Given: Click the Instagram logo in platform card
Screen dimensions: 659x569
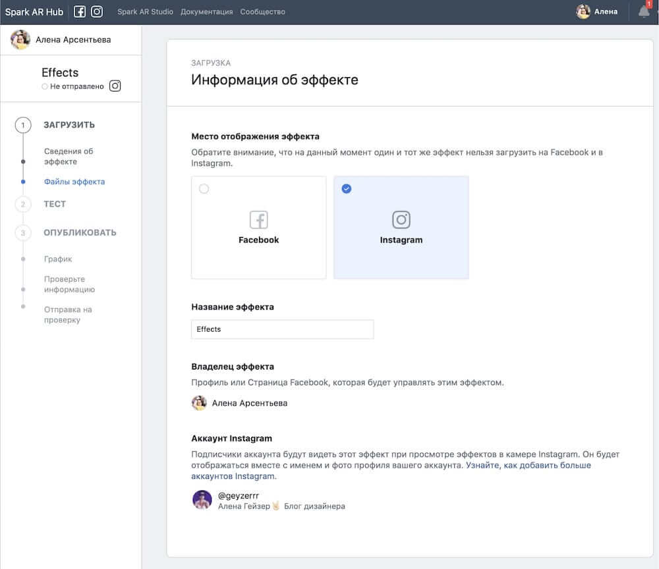Looking at the screenshot, I should point(401,220).
